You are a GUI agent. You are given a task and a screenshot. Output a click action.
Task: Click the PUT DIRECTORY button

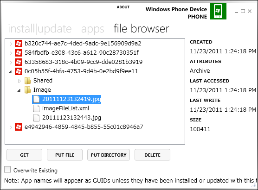tap(109, 155)
